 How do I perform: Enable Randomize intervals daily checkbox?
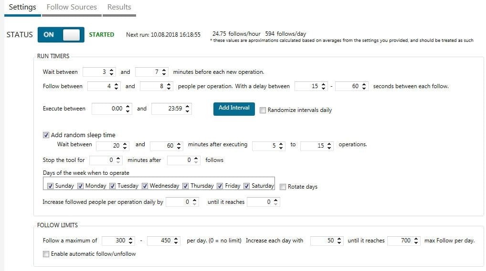point(263,110)
